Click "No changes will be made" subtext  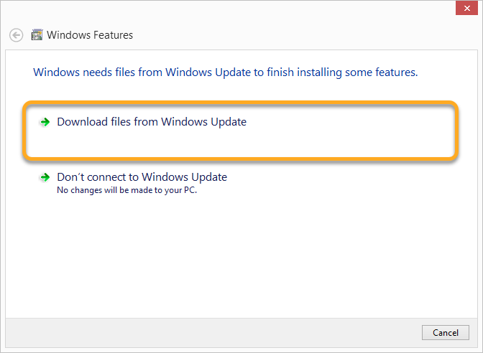pyautogui.click(x=126, y=191)
